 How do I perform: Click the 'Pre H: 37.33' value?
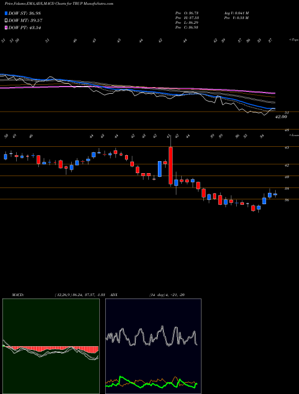pyautogui.click(x=187, y=18)
